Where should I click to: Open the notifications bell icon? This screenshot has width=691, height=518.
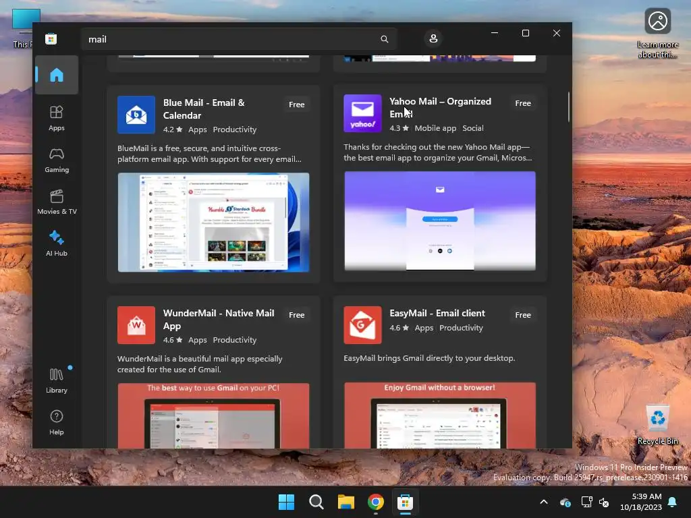[673, 502]
